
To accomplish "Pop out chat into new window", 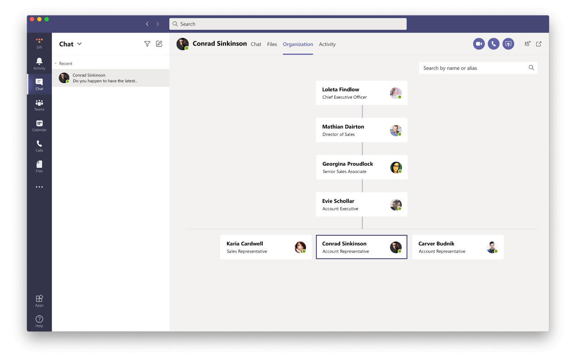I will coord(538,44).
